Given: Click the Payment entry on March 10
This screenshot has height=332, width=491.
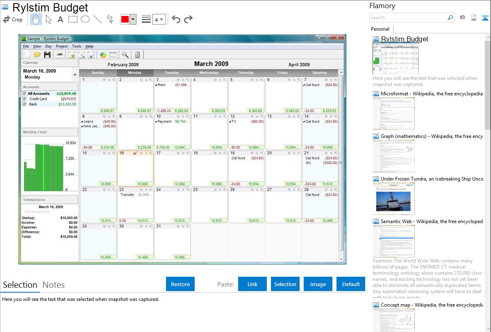Looking at the screenshot, I should [172, 122].
